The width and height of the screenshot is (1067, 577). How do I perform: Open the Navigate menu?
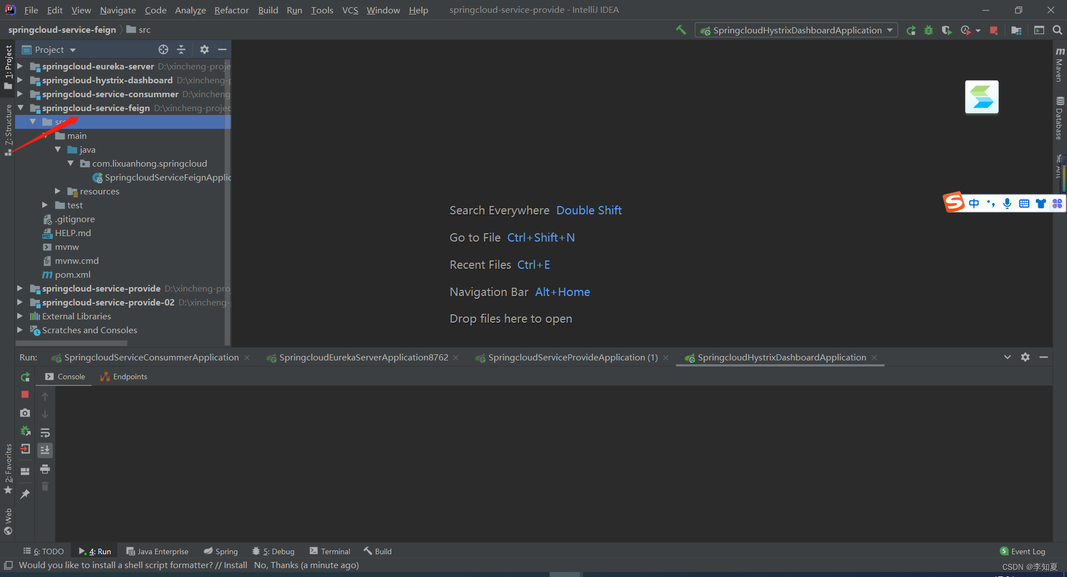point(118,10)
